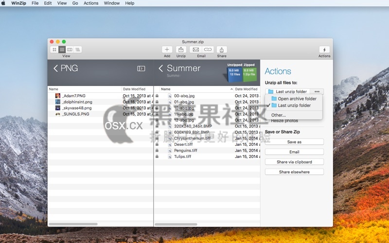This screenshot has height=243, width=389.
Task: Open the Window menu
Action: pos(112,3)
